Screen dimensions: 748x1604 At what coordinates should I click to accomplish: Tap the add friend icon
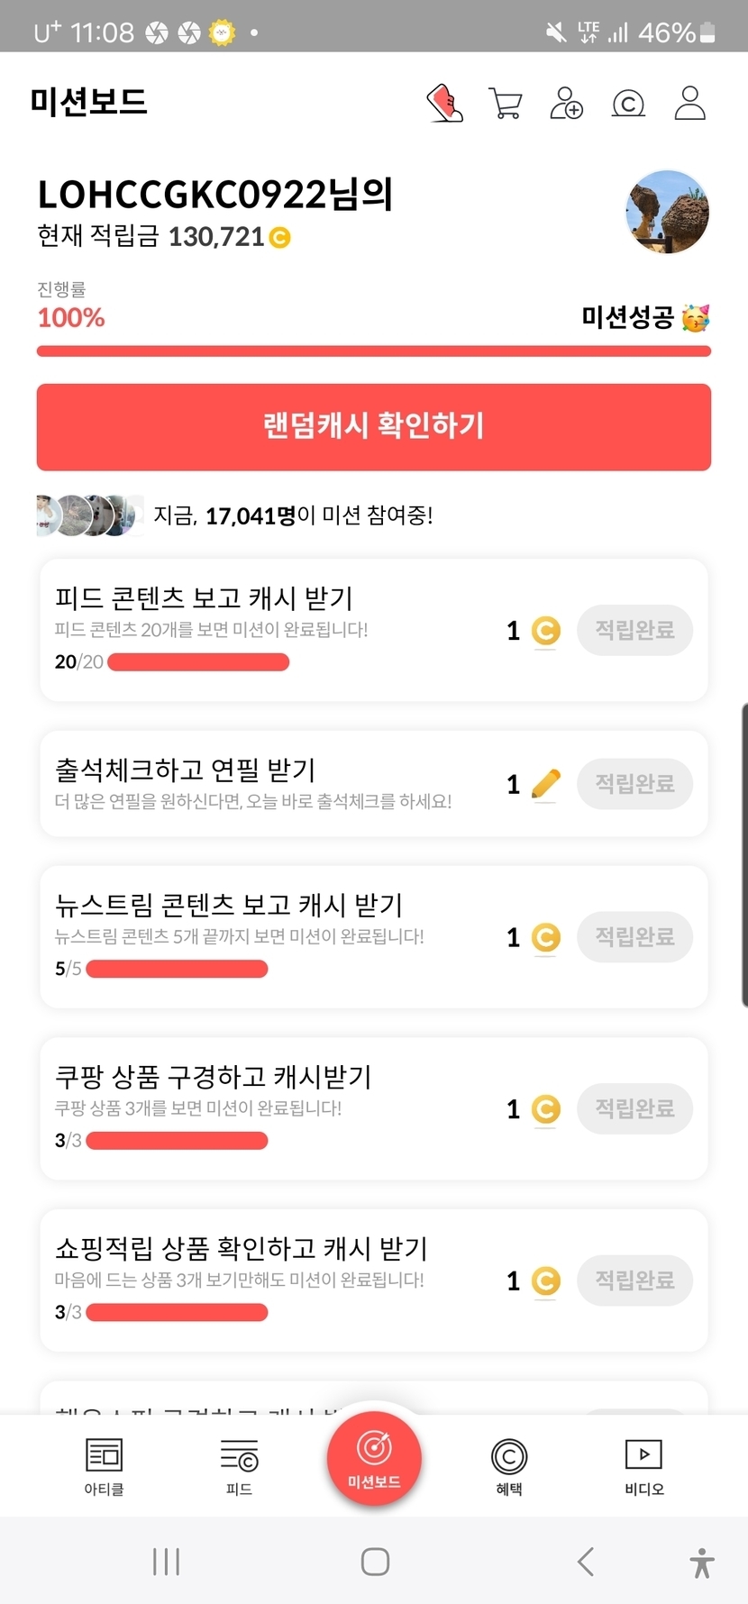(x=566, y=104)
